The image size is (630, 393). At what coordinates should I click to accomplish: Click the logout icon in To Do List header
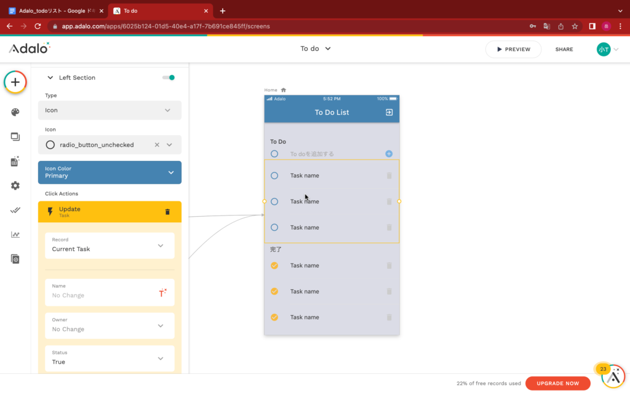389,112
